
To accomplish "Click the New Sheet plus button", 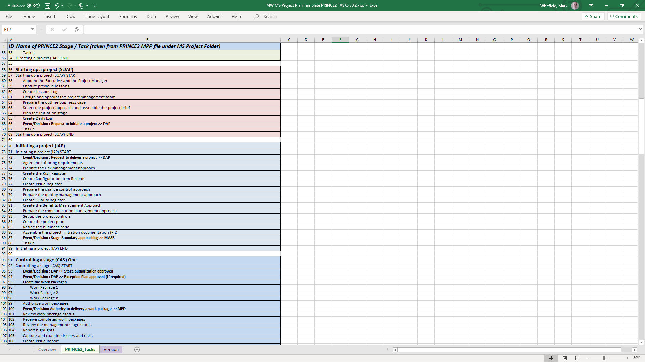I will [x=137, y=349].
